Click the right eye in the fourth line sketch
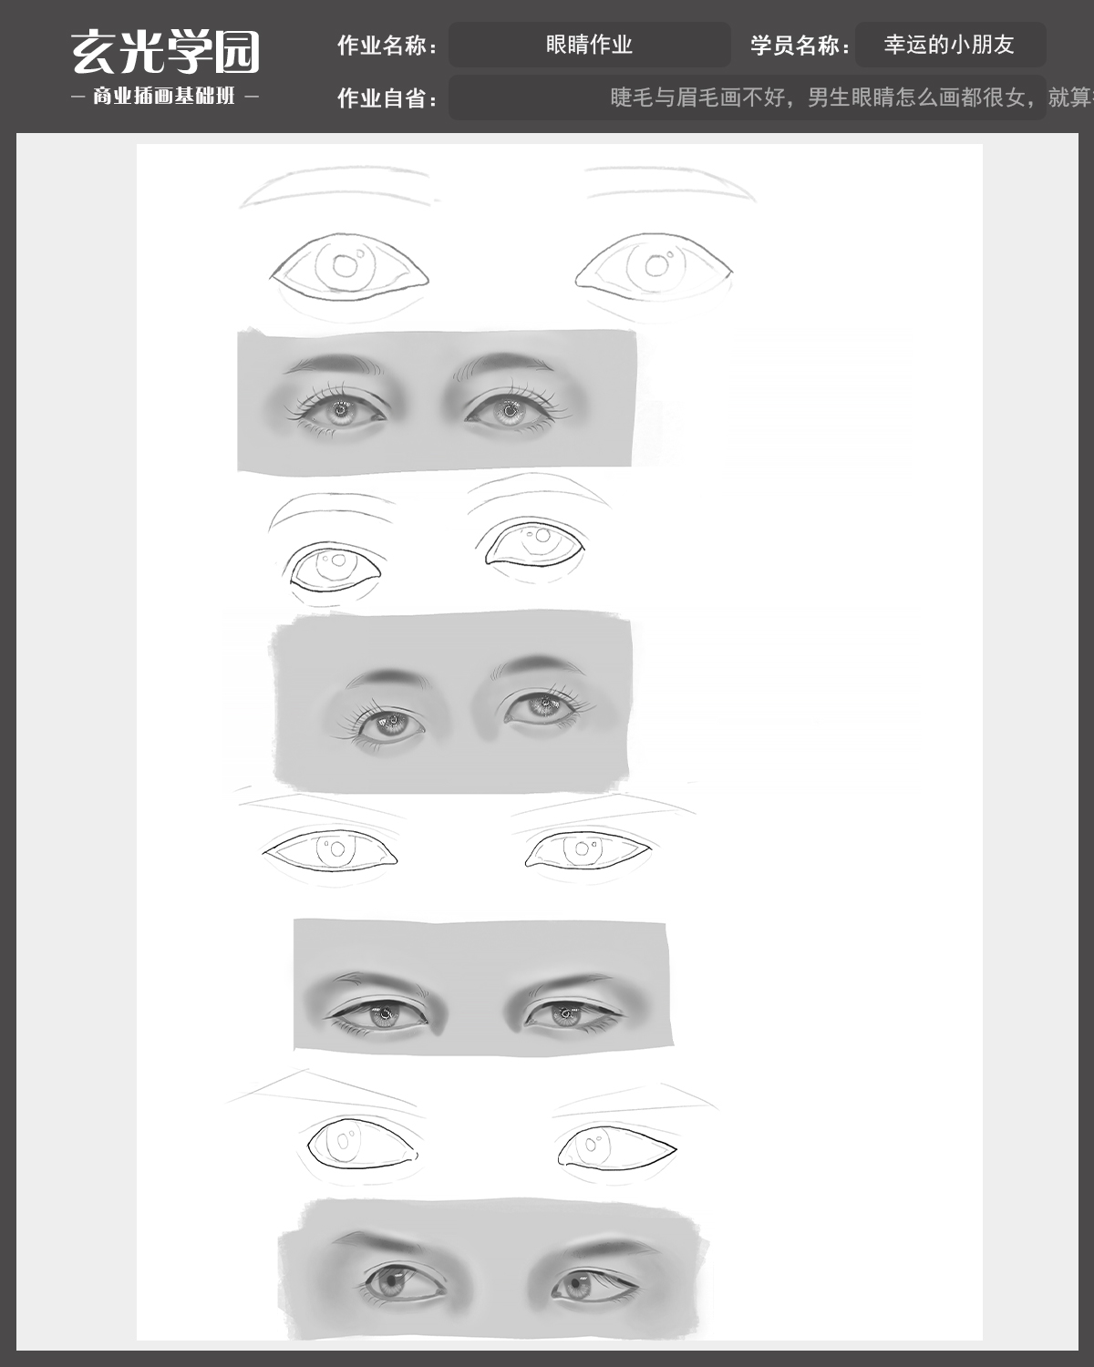The width and height of the screenshot is (1094, 1367). [x=617, y=1146]
